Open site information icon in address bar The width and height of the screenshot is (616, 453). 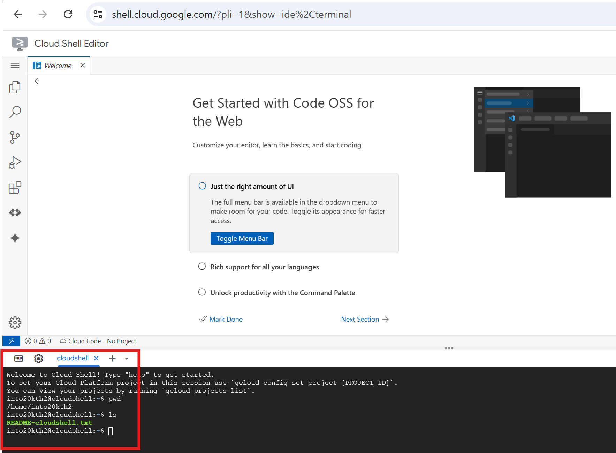click(98, 14)
